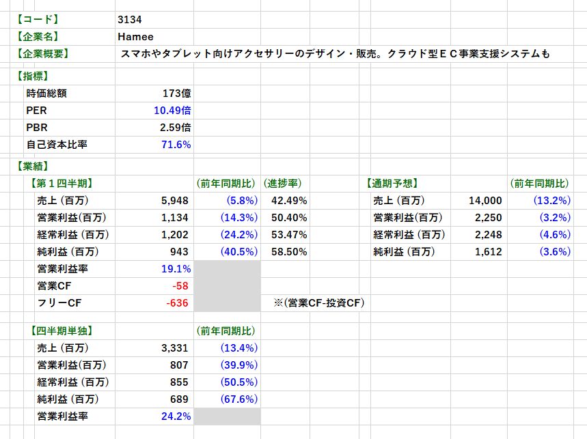Click the ordinary profit growth (24.2%)

pos(239,235)
